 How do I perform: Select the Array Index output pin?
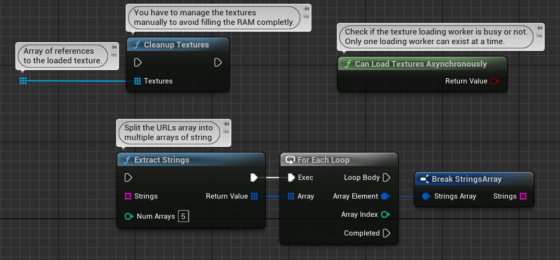click(x=385, y=214)
